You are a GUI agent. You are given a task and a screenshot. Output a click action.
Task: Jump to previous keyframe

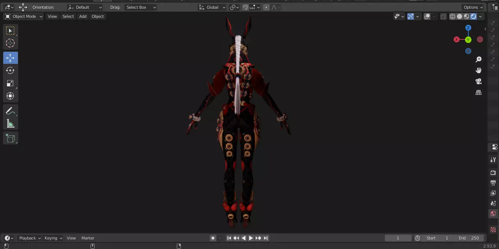point(236,238)
